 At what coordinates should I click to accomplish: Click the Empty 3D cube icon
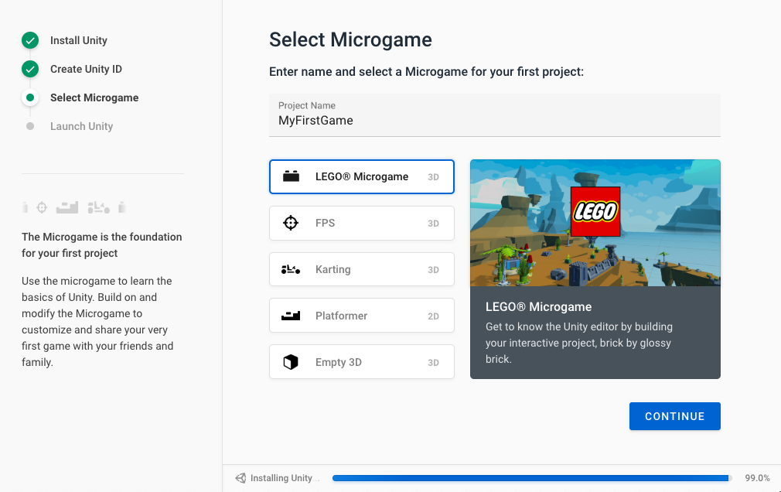291,362
